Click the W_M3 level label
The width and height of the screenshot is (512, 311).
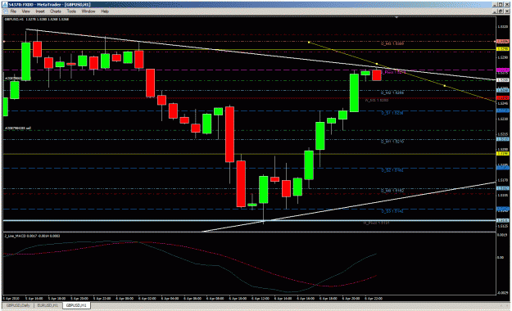tap(377, 100)
